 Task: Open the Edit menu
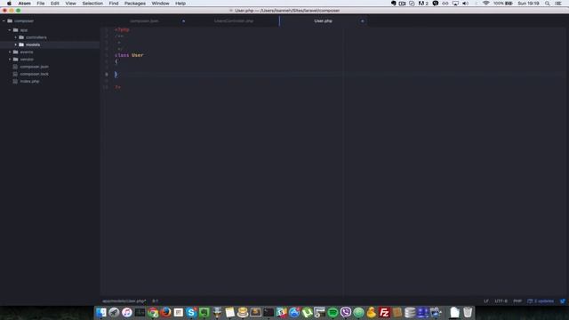pos(55,4)
